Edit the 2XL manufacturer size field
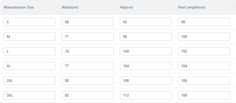 point(30,81)
